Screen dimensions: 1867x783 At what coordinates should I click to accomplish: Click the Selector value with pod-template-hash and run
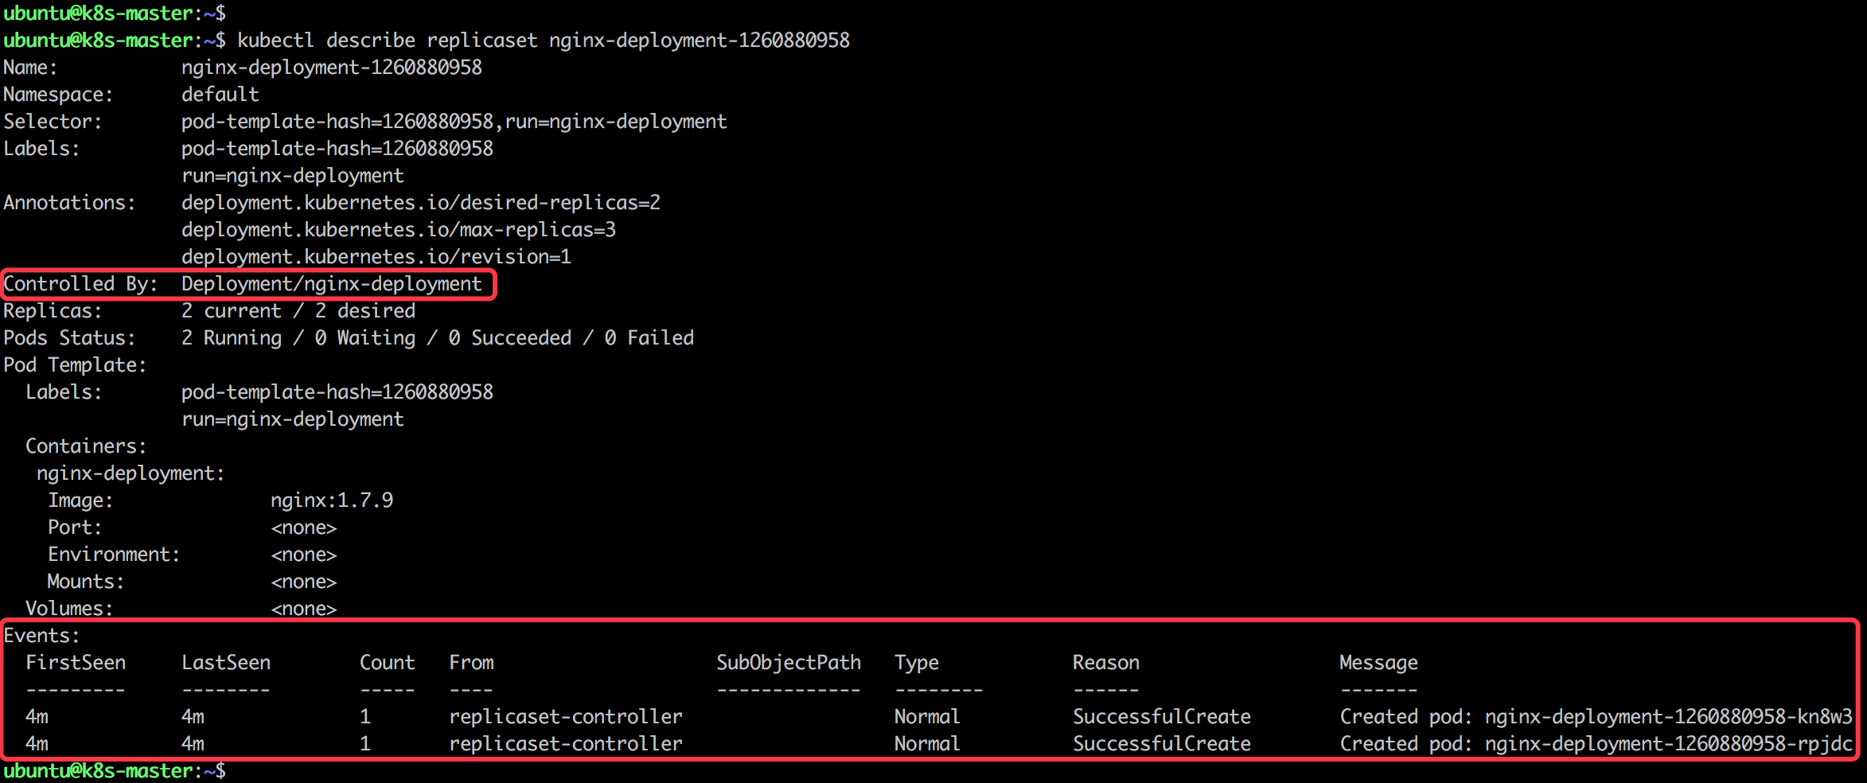tap(454, 122)
